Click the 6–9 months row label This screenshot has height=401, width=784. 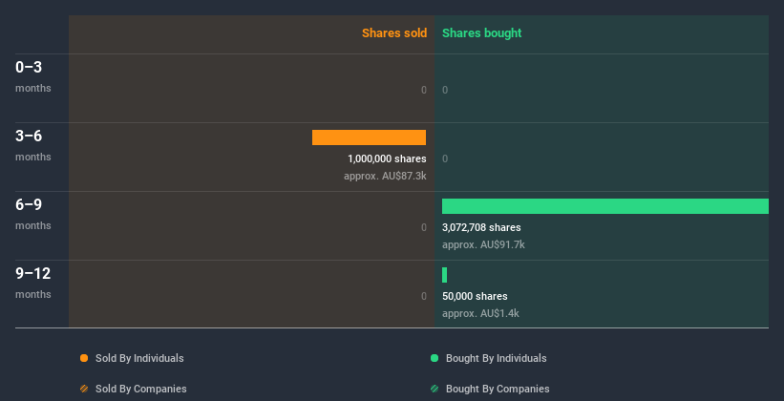point(29,204)
